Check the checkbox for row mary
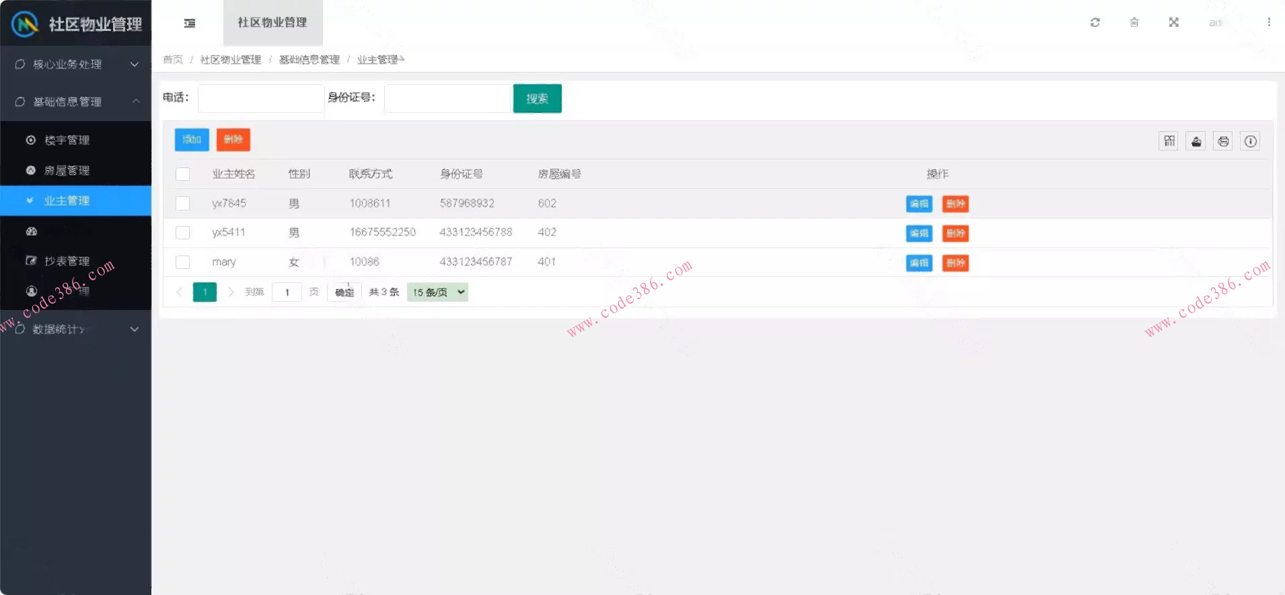The image size is (1285, 595). (182, 262)
